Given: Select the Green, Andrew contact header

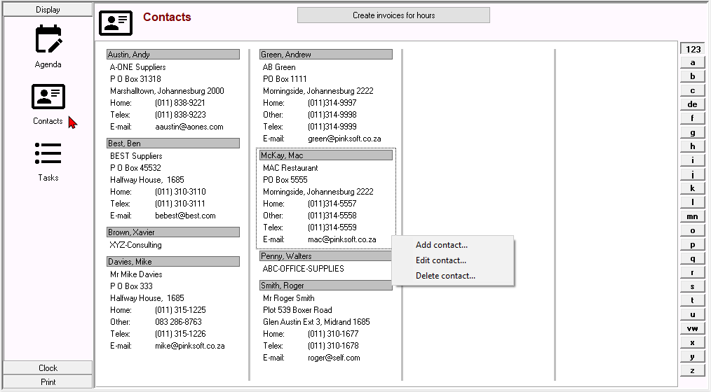Looking at the screenshot, I should coord(326,55).
